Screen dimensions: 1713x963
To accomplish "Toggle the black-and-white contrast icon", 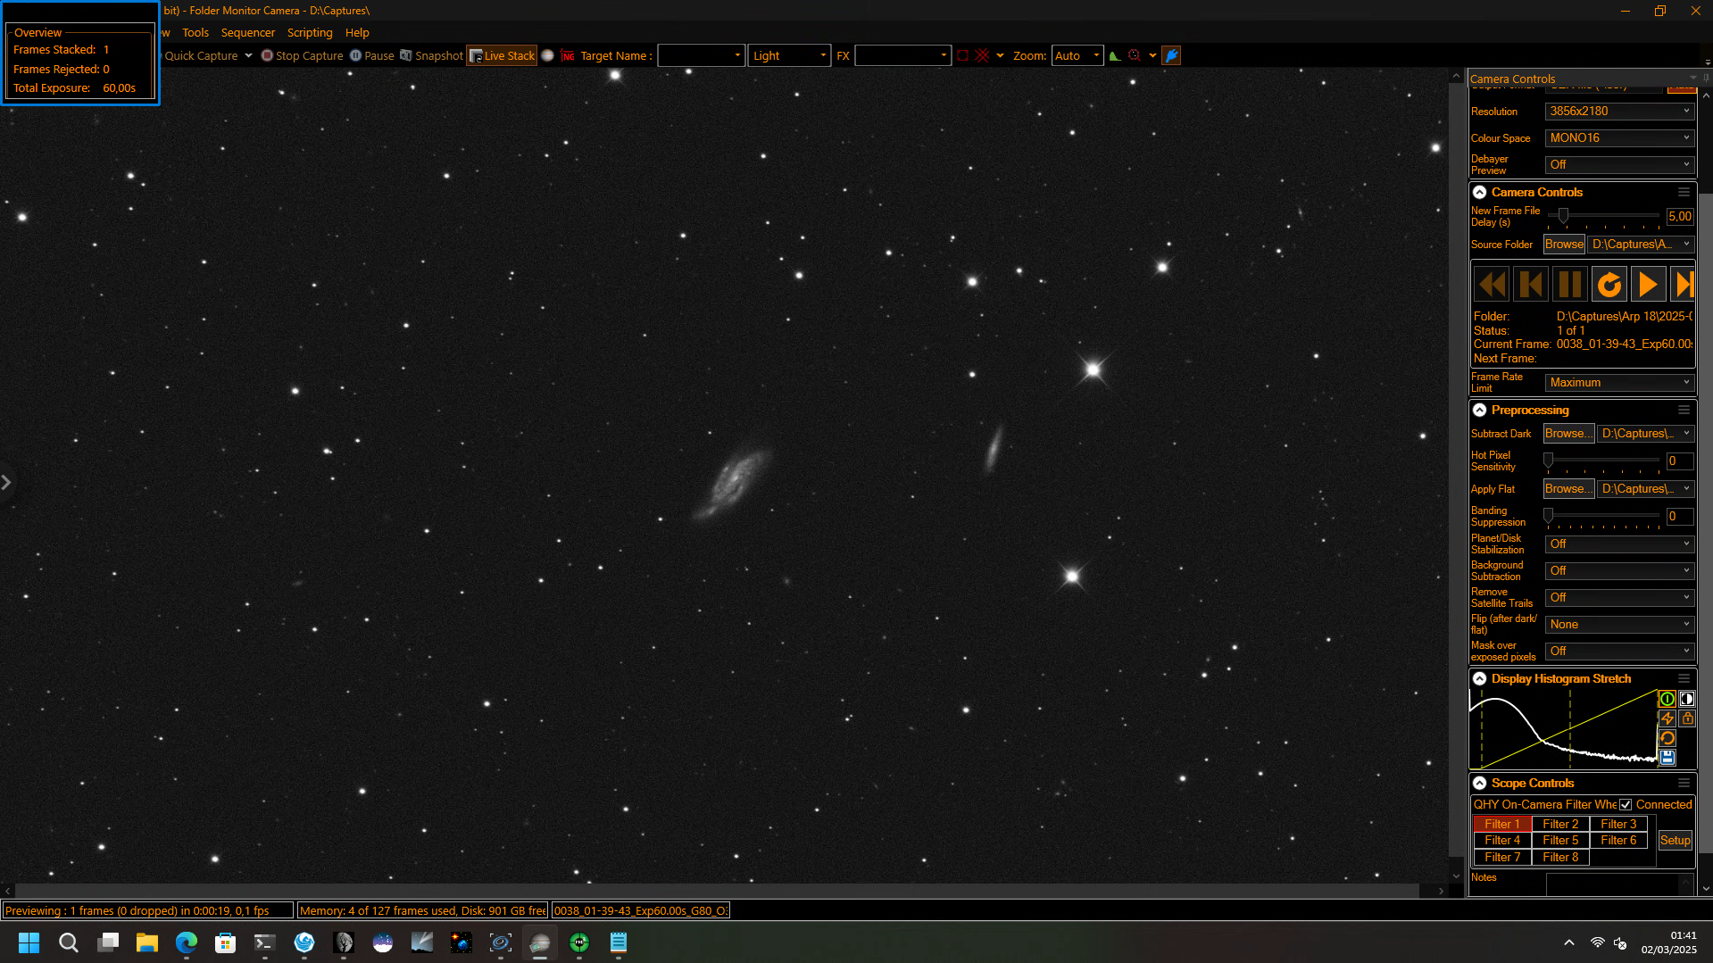I will click(x=1686, y=699).
